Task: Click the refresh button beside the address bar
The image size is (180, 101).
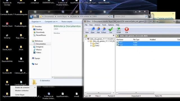Action: click(x=111, y=17)
